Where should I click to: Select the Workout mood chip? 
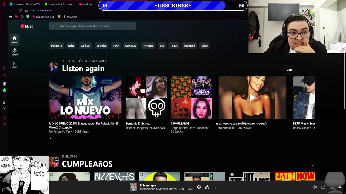(85, 46)
